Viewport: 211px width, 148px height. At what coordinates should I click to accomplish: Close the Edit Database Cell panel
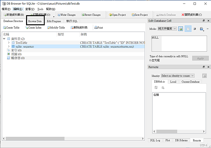point(208,21)
